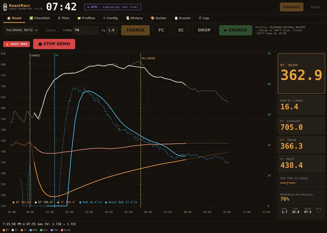The height and width of the screenshot is (233, 327).
Task: Click the RoastRacc raccoon logo icon
Action: [x=5, y=7]
